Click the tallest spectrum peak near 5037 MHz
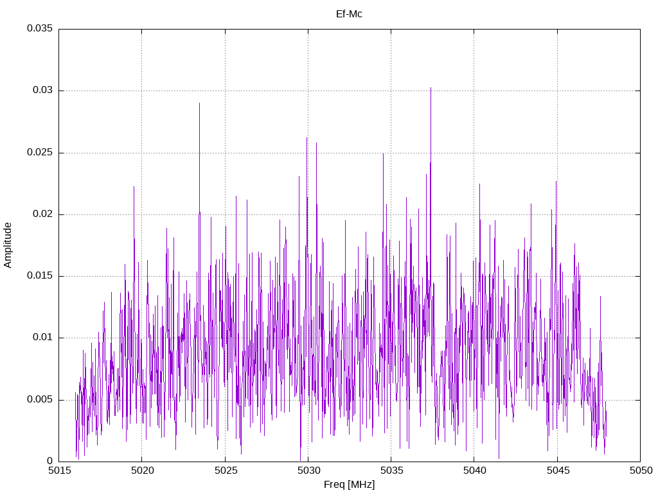This screenshot has height=493, width=658. coord(431,89)
